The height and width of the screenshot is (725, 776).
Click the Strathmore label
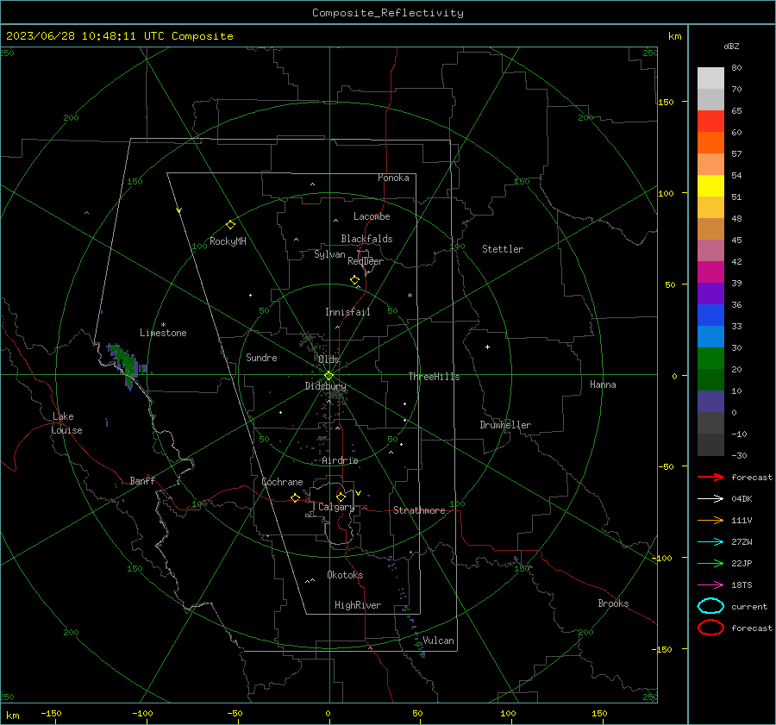point(419,510)
